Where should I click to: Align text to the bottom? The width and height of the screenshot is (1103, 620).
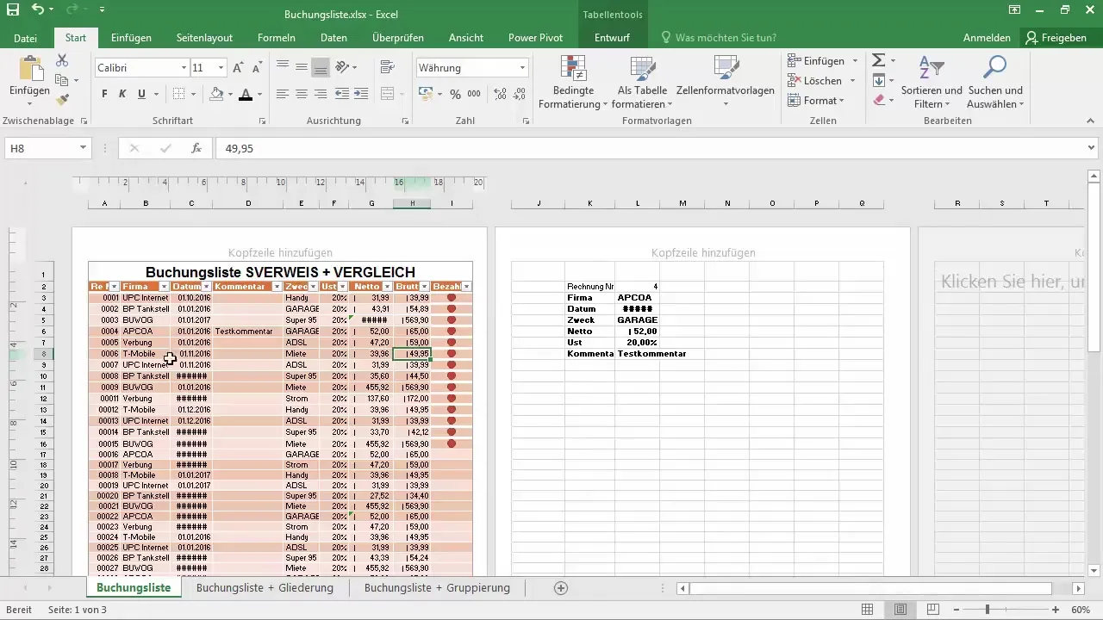(x=321, y=67)
